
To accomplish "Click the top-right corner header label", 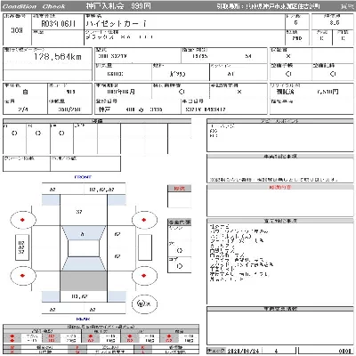I will (x=347, y=6).
